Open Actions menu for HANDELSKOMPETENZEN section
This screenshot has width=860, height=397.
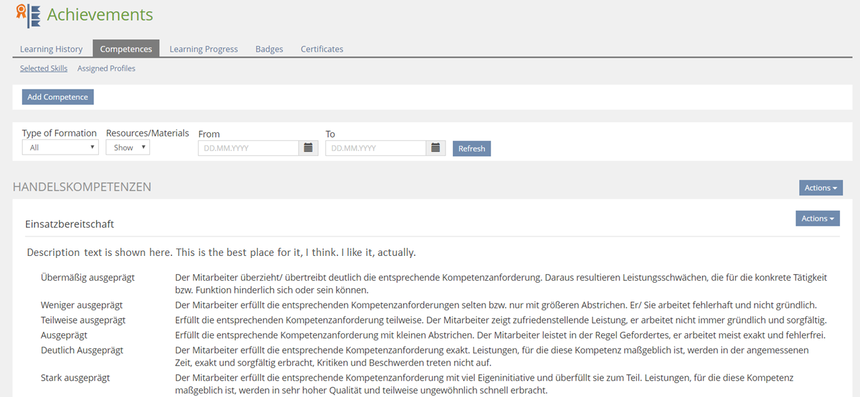pyautogui.click(x=820, y=188)
